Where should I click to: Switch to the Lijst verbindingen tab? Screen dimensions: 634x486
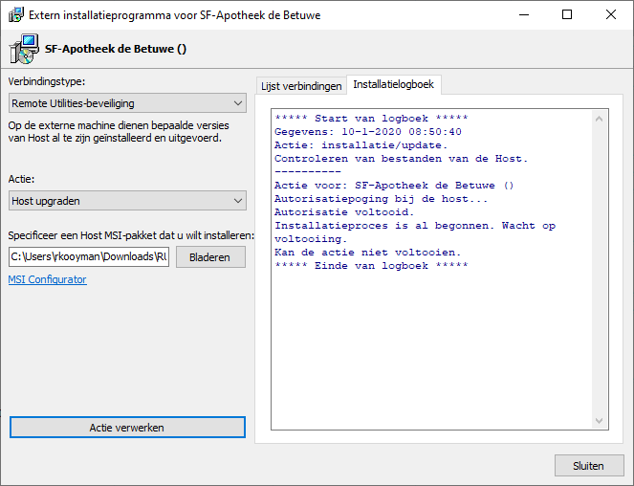301,85
